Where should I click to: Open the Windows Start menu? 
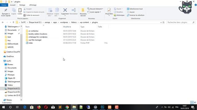click(x=3, y=107)
